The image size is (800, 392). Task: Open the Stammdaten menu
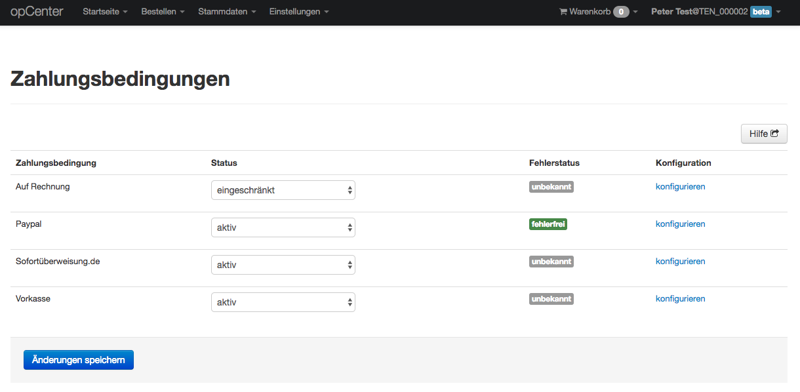click(x=226, y=11)
